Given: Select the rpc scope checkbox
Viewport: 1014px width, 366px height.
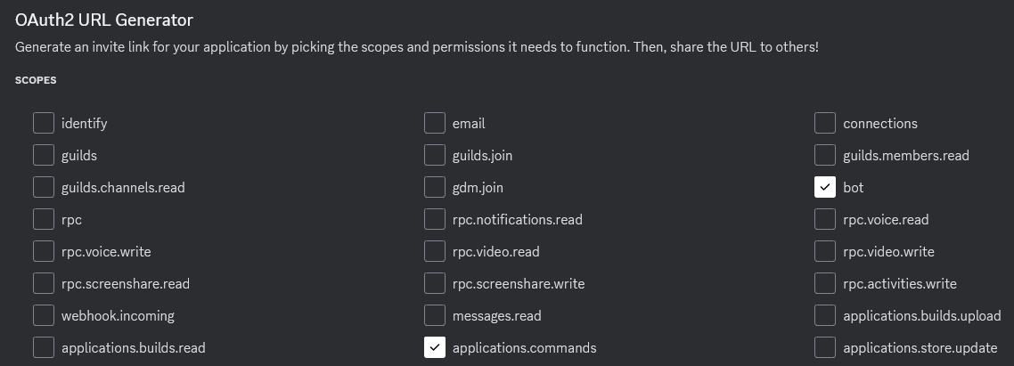Looking at the screenshot, I should tap(44, 219).
